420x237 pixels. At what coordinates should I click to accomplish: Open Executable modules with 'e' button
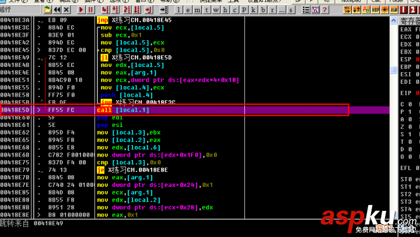[188, 10]
